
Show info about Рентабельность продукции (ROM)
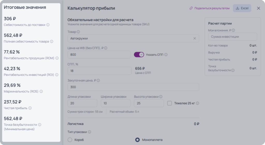coord(57,58)
